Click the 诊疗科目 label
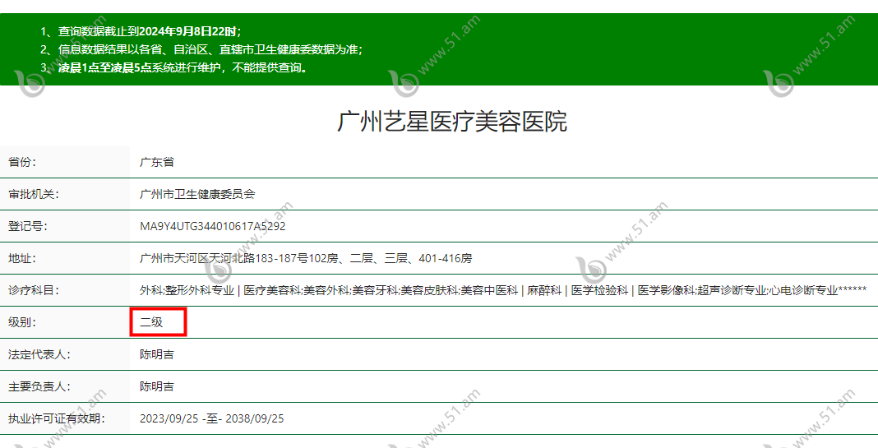 coord(33,290)
